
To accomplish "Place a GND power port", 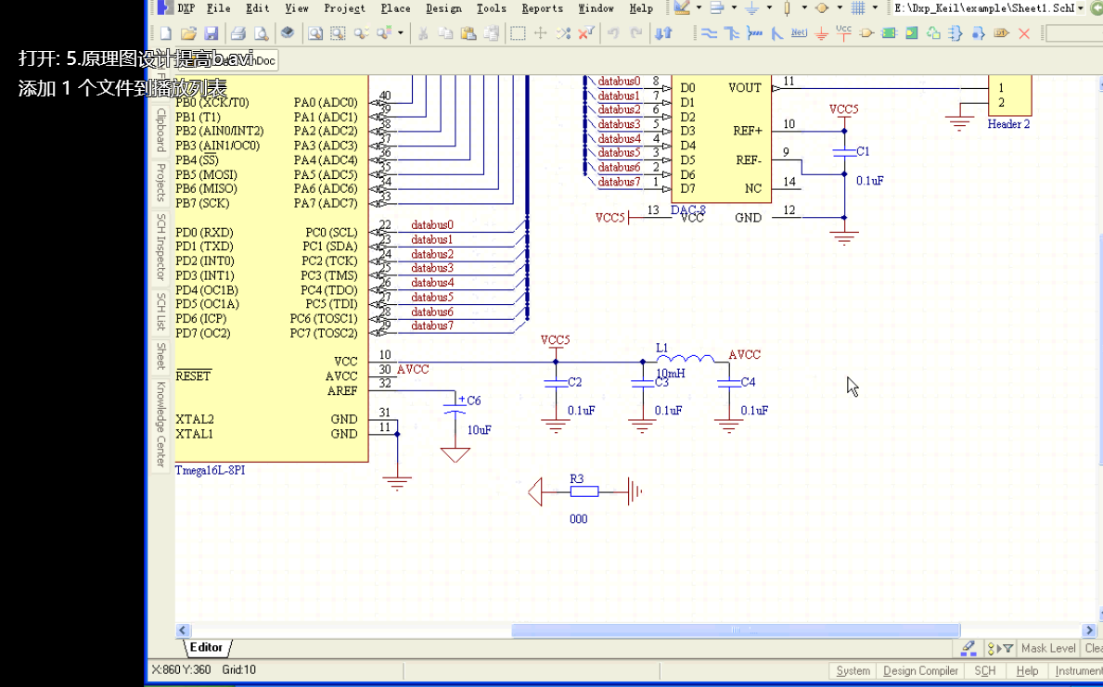I will click(821, 33).
